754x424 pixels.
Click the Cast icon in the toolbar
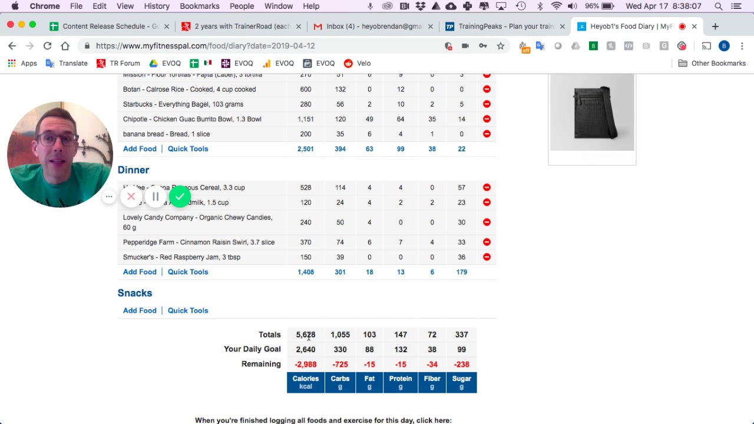coord(706,46)
